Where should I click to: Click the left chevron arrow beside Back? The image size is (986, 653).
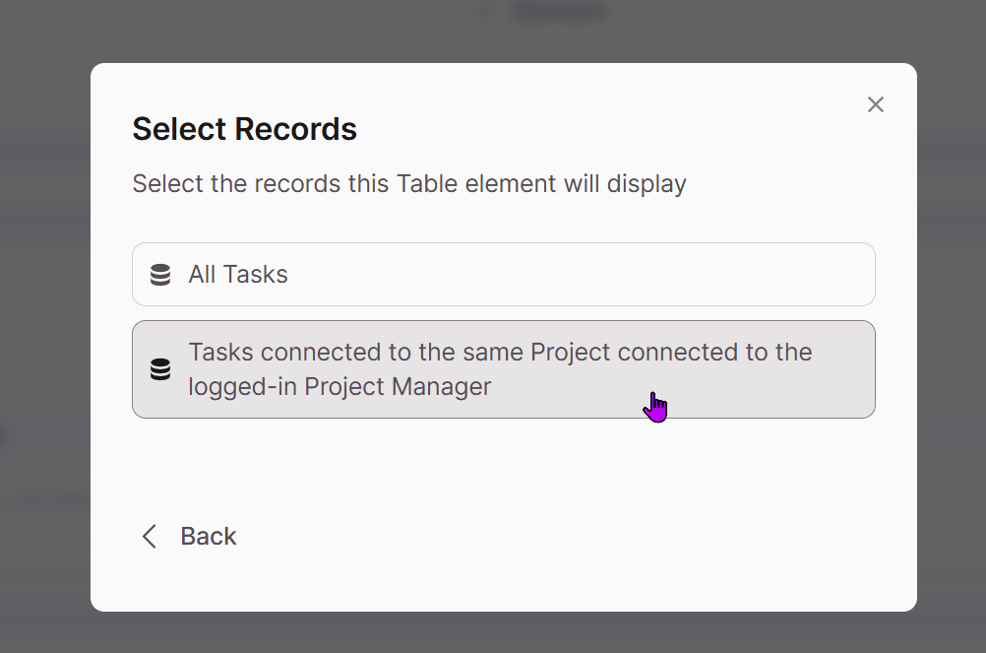(x=149, y=537)
